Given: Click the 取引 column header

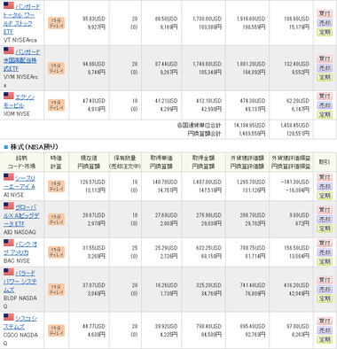Looking at the screenshot, I should [x=325, y=162].
